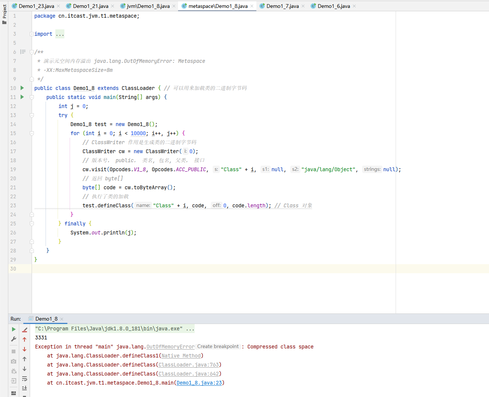
Task: Click the attach debugger bug icon
Action: tap(14, 371)
